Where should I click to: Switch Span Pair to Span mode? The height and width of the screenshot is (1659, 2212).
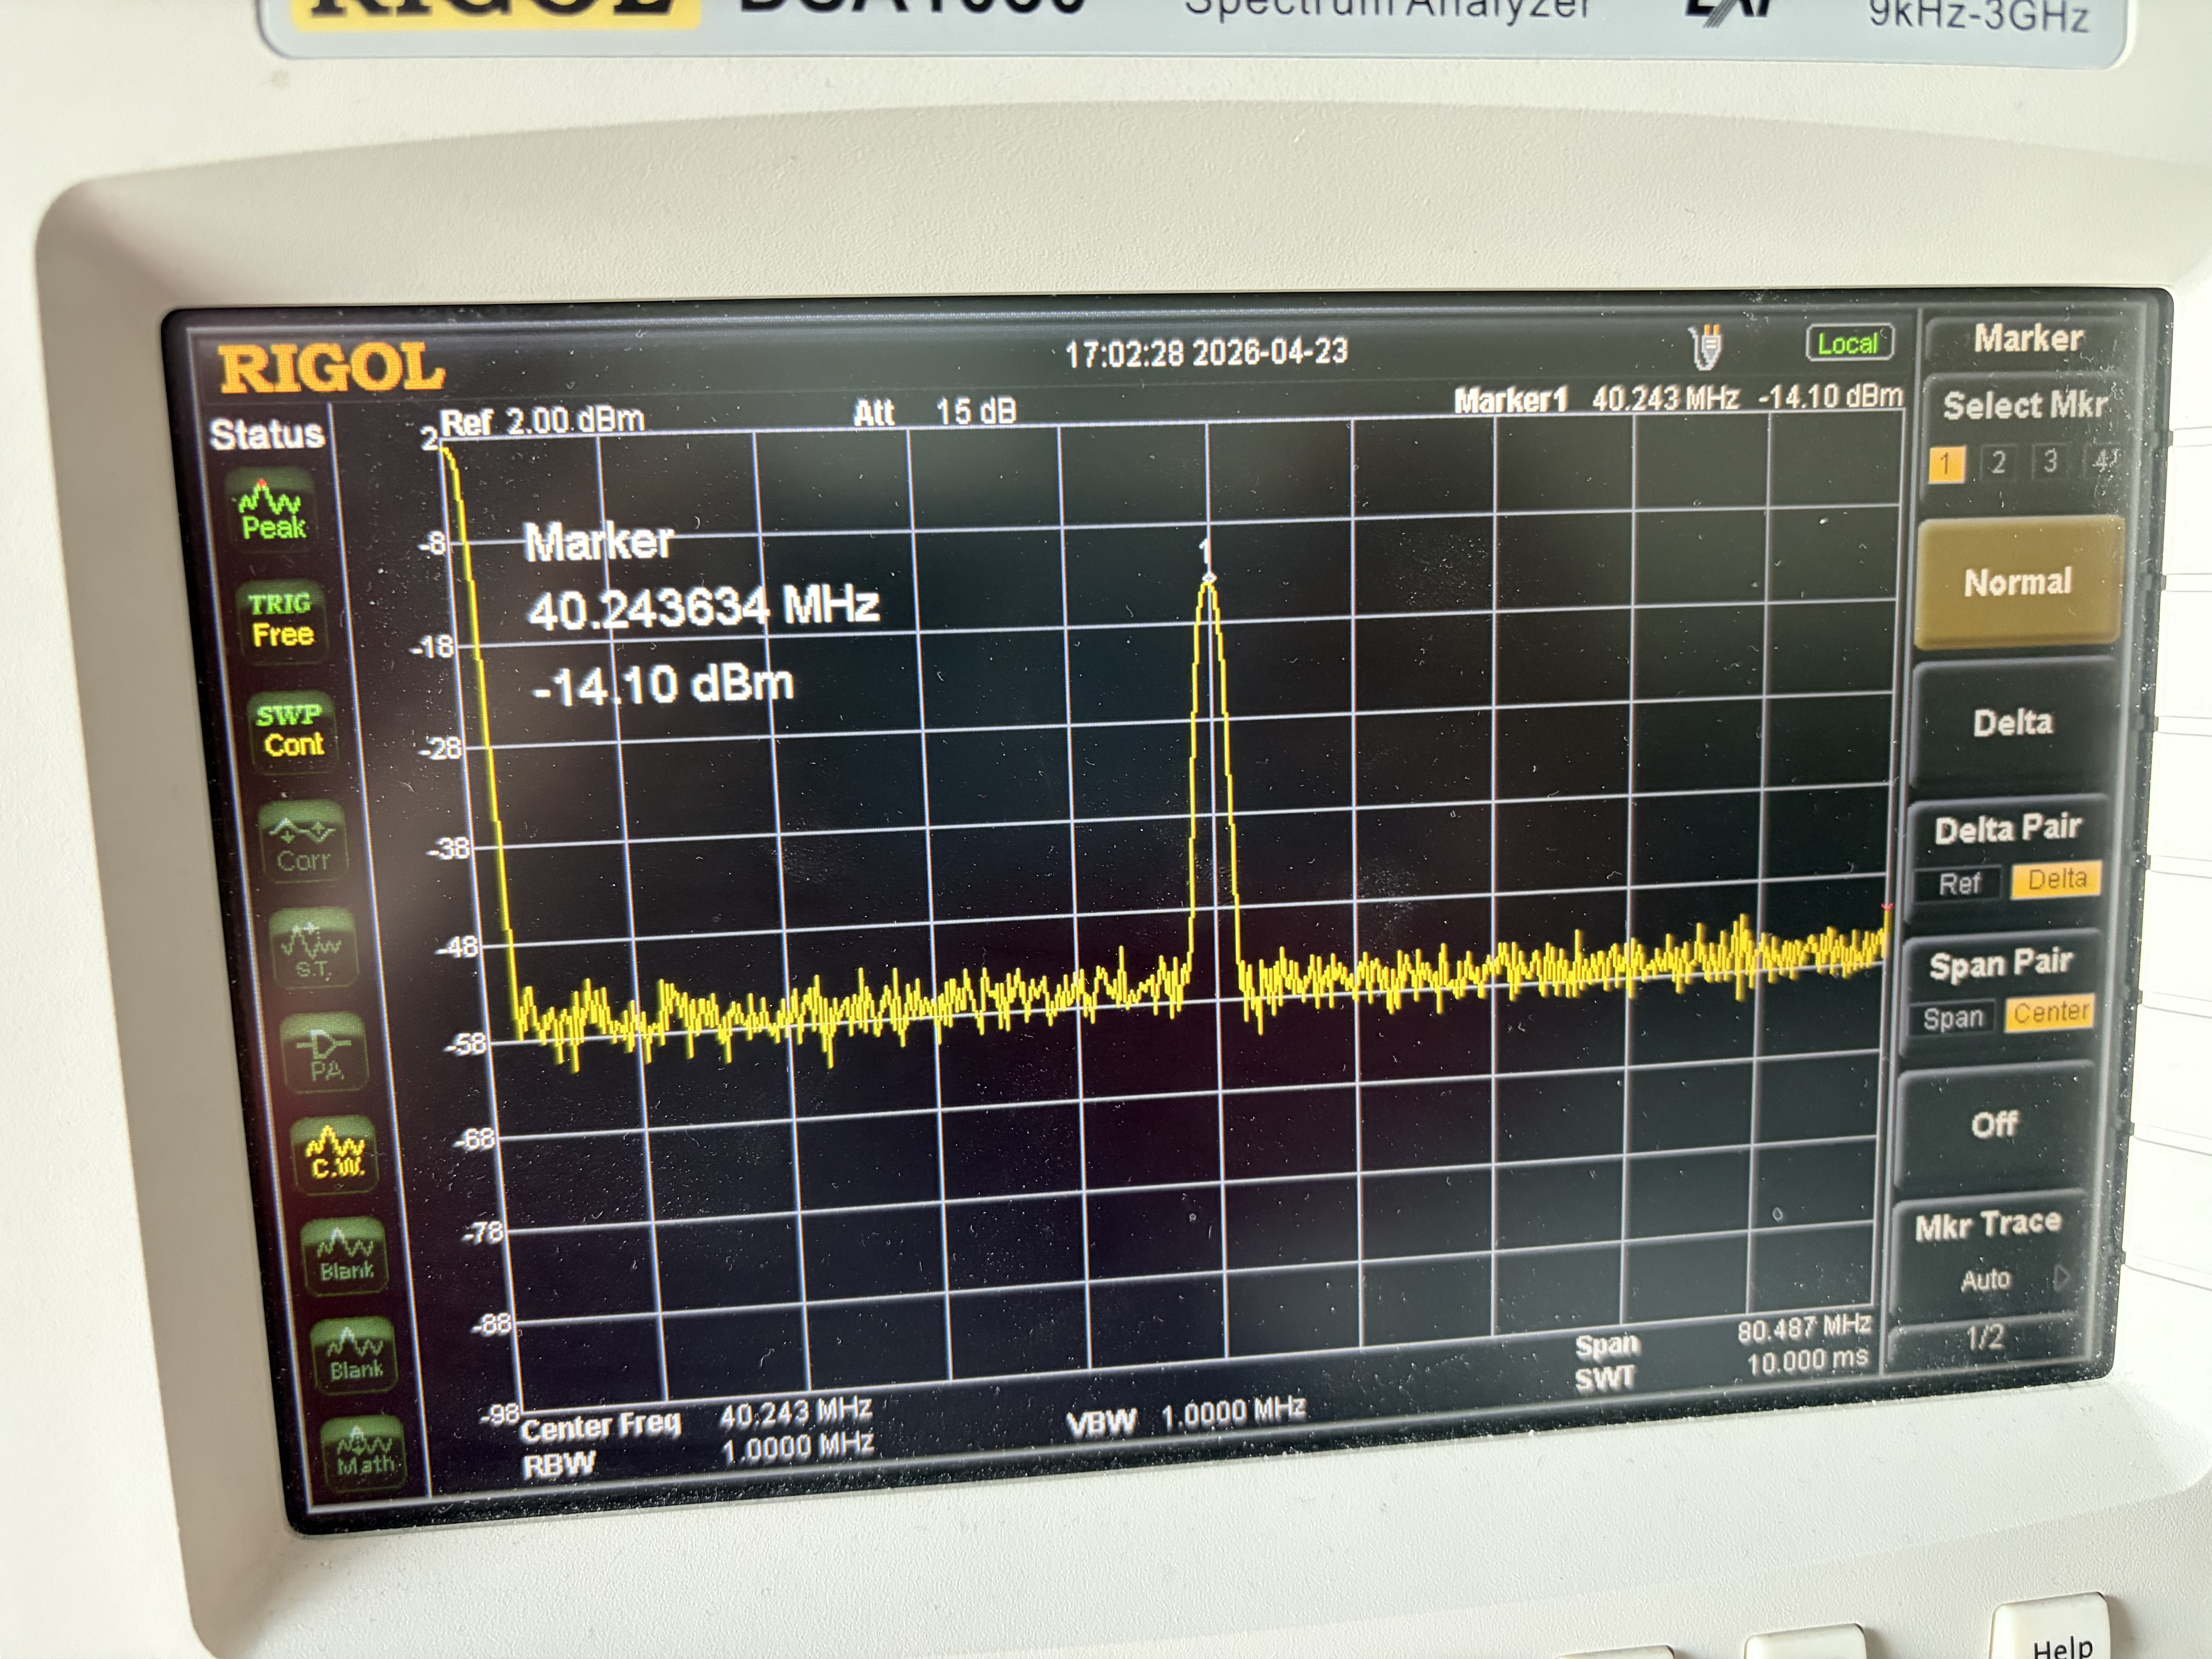coord(1953,1016)
